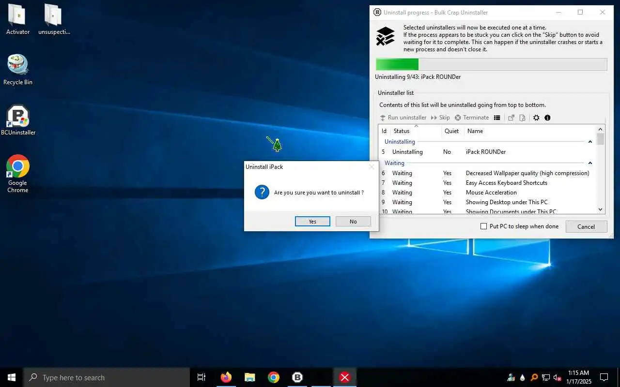Image resolution: width=620 pixels, height=387 pixels.
Task: Choose No in Uninstall iPack dialog
Action: [x=353, y=222]
